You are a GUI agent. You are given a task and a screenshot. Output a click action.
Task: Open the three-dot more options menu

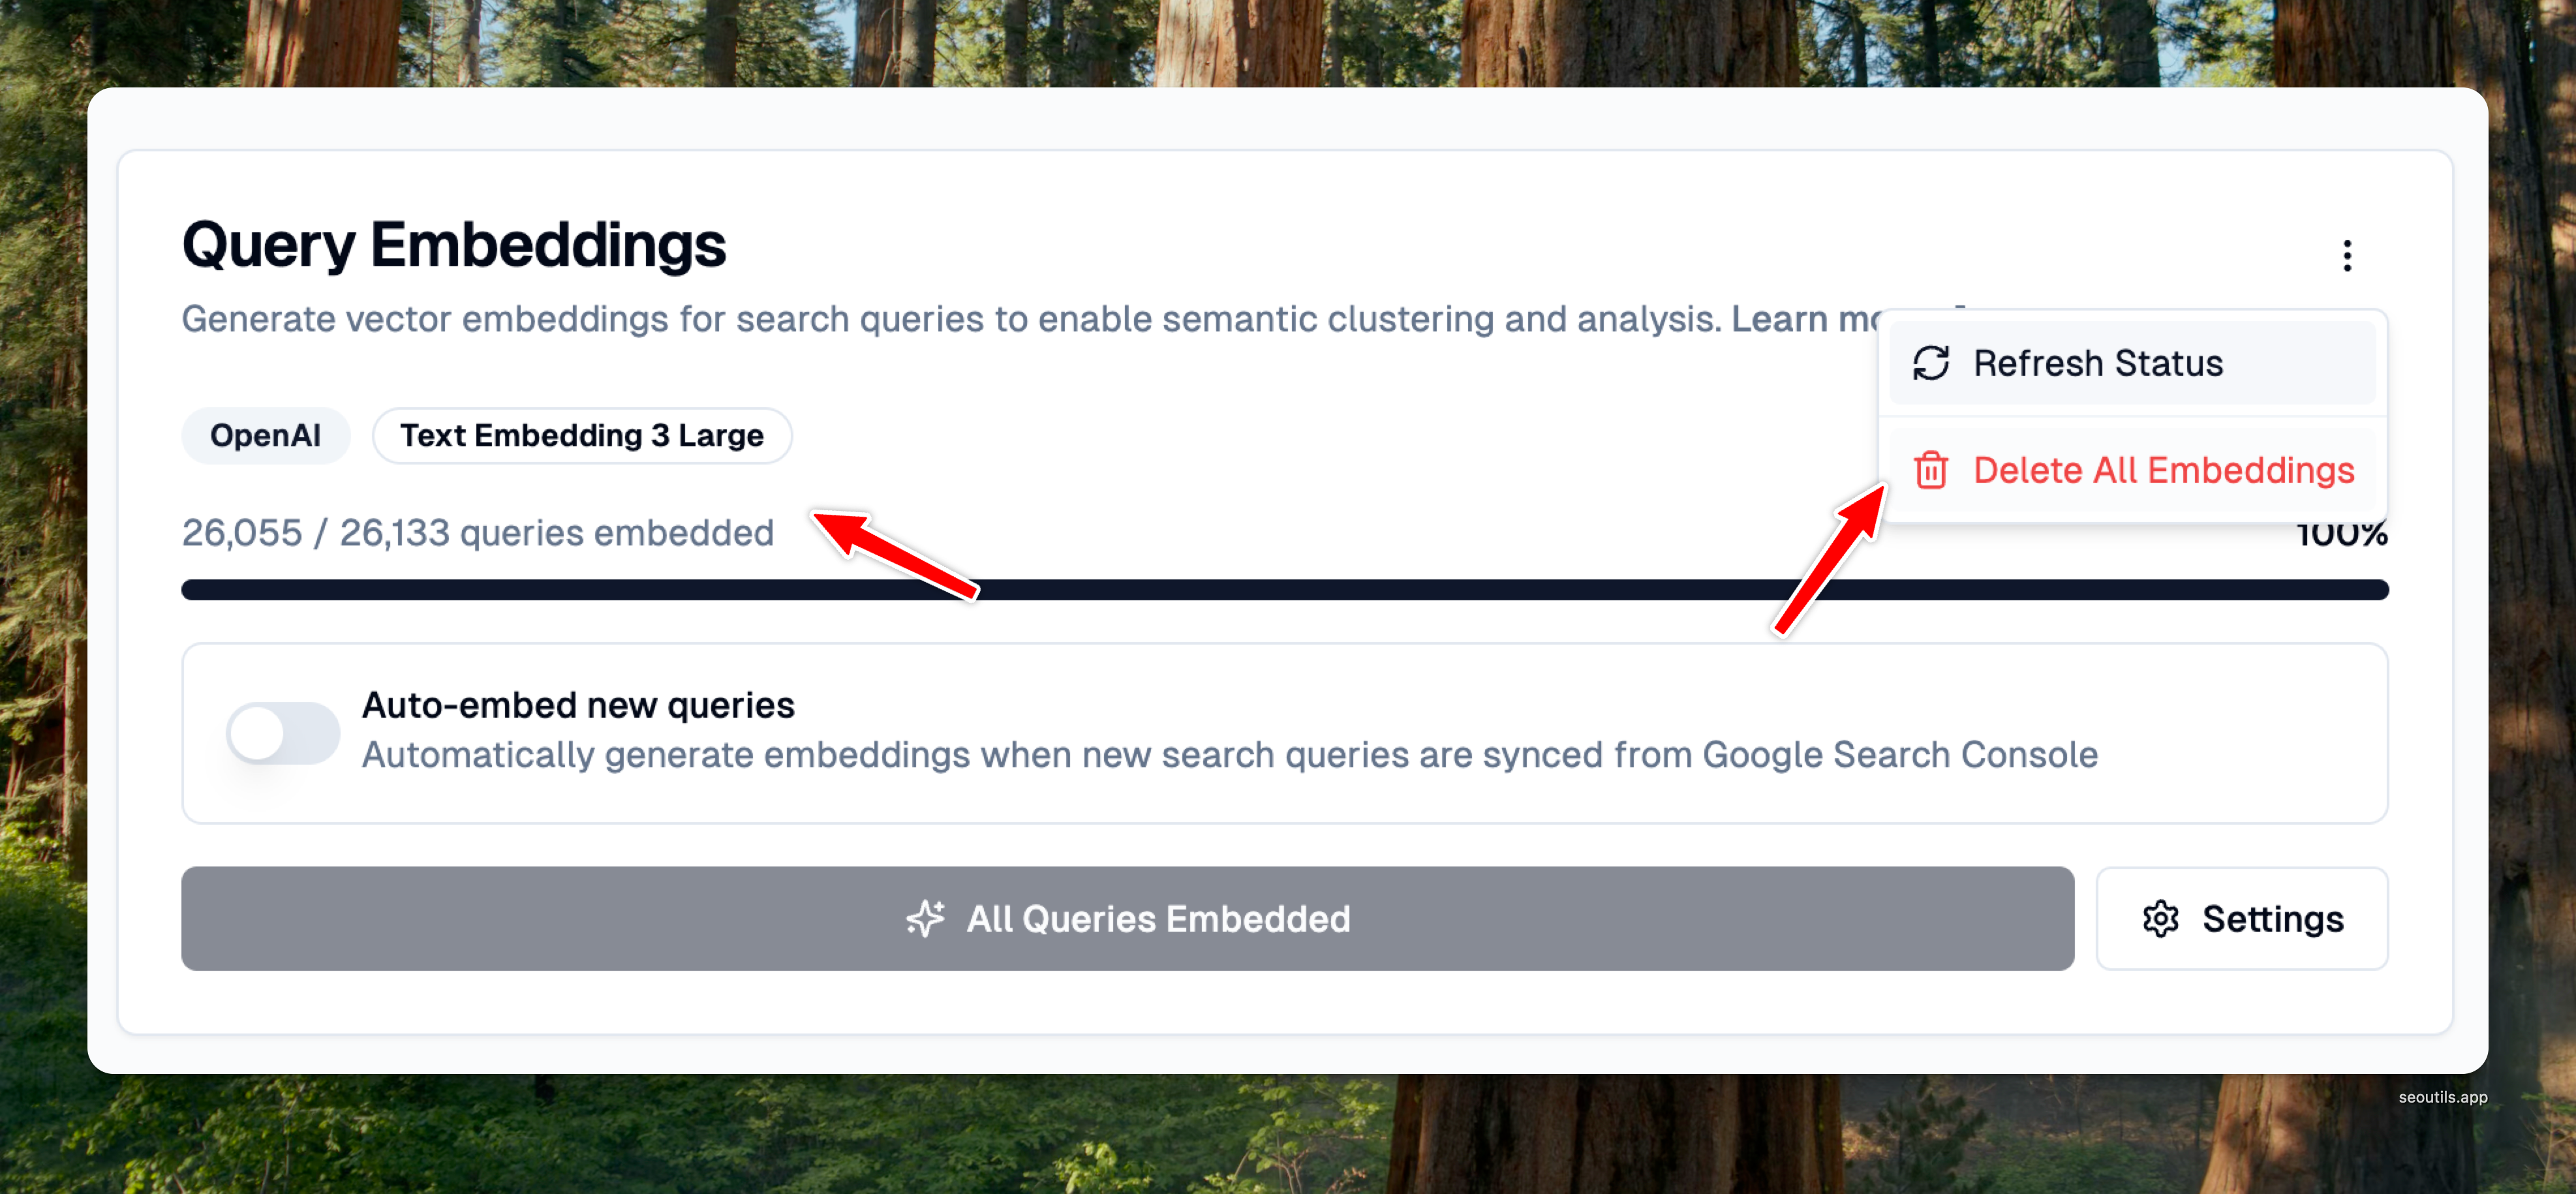[2346, 256]
